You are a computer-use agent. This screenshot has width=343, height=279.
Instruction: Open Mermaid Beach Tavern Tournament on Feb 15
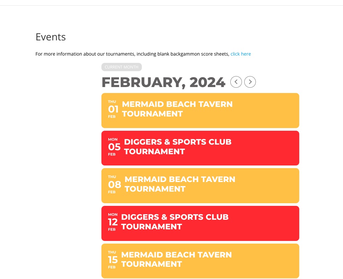pyautogui.click(x=200, y=261)
